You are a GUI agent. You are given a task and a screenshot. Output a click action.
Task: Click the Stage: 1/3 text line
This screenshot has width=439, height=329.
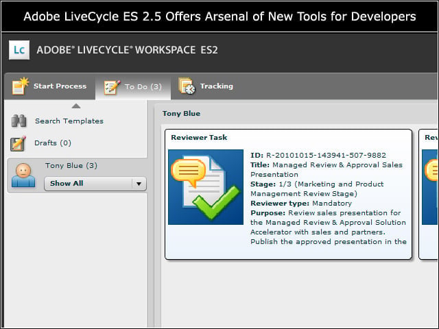(x=317, y=189)
